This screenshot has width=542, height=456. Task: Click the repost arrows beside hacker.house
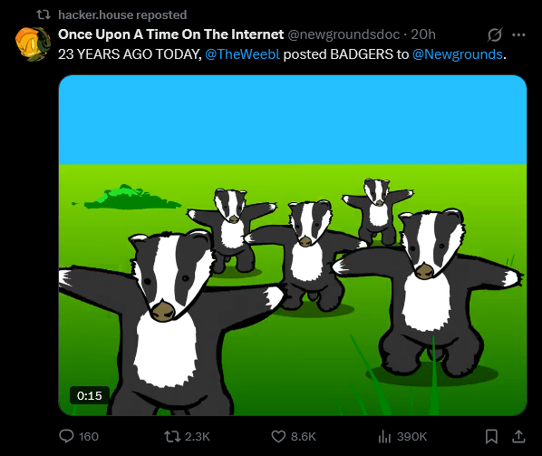tap(44, 15)
